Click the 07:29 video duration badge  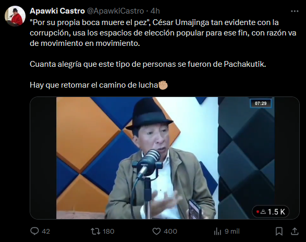tap(261, 103)
